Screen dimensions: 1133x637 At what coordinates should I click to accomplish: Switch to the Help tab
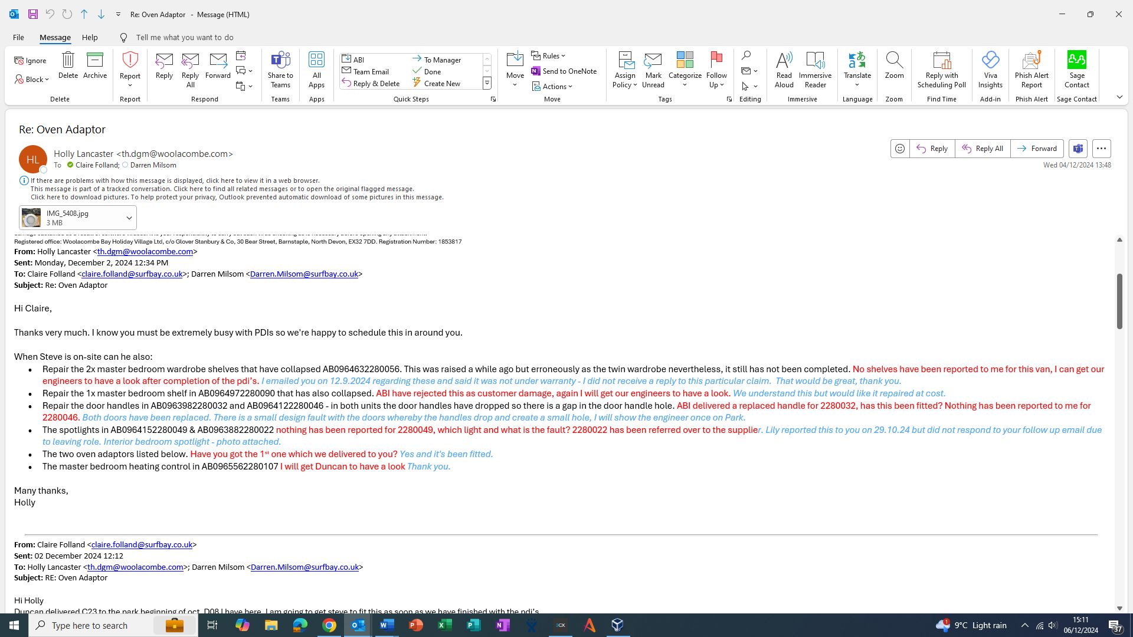[90, 37]
